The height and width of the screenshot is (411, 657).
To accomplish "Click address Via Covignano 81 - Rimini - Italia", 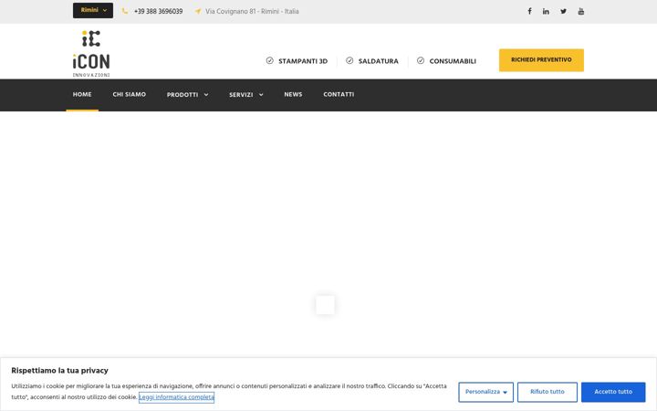I will tap(252, 11).
